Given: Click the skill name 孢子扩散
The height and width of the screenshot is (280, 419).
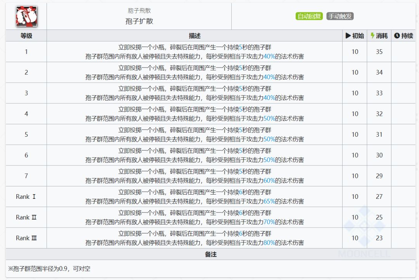Looking at the screenshot, I should (x=139, y=21).
